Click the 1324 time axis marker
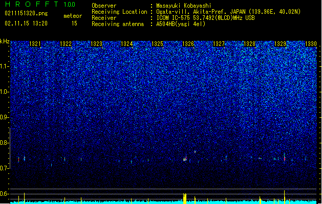The width and height of the screenshot is (322, 204). click(127, 44)
